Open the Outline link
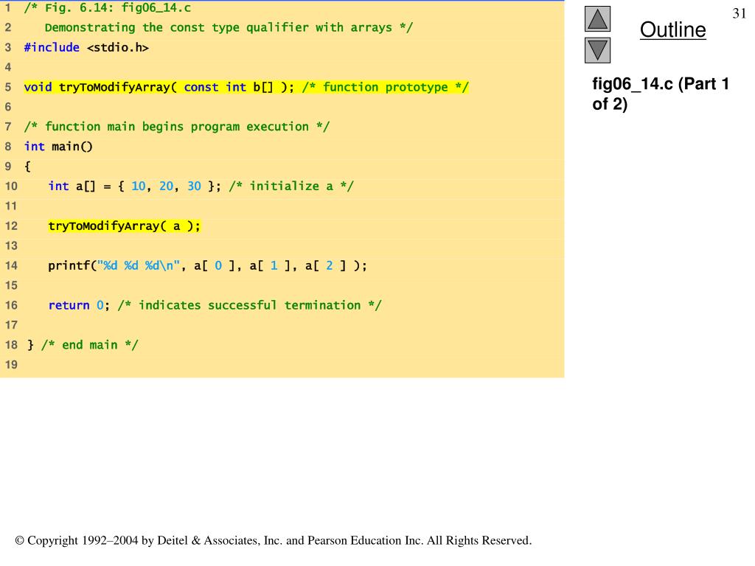 [x=672, y=29]
